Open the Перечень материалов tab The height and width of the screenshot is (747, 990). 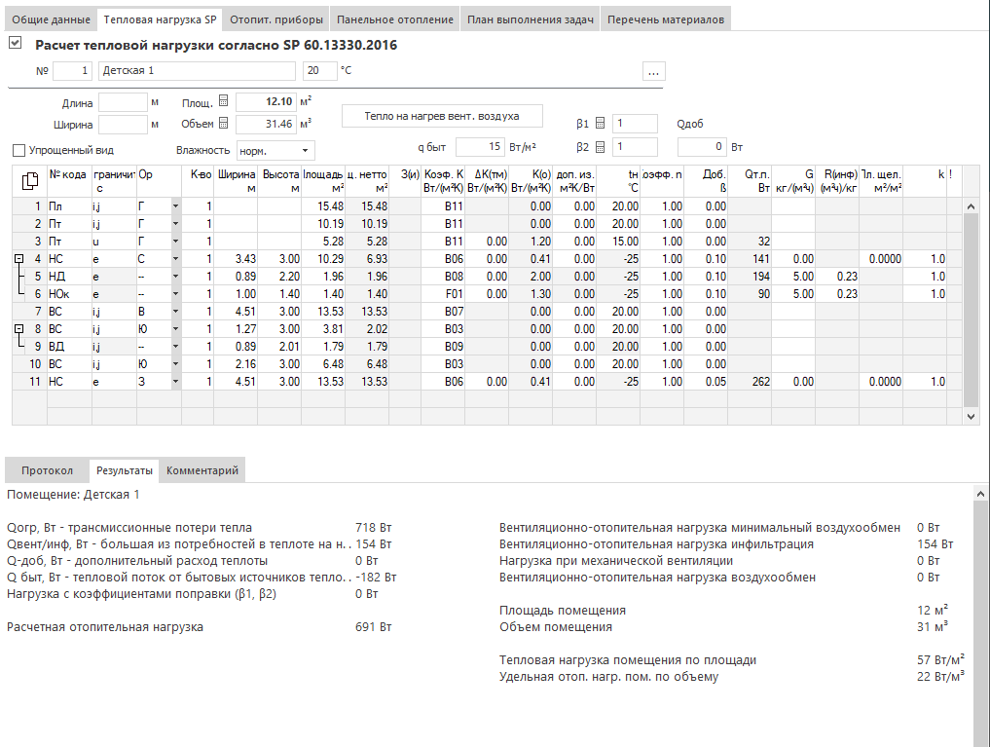click(x=666, y=19)
